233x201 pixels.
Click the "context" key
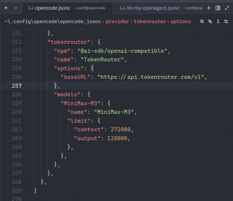[x=89, y=130]
